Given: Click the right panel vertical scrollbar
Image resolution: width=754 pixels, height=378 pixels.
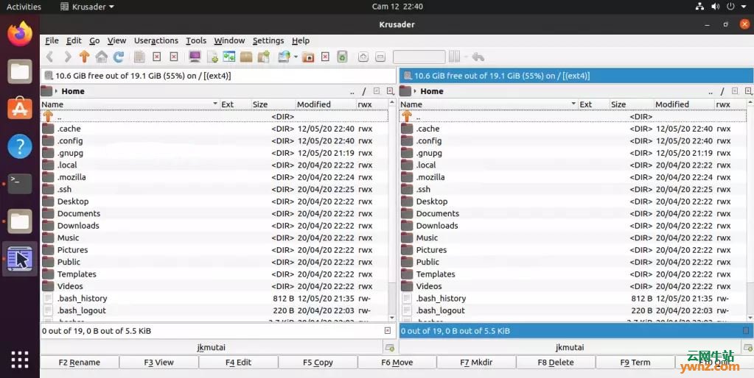Looking at the screenshot, I should (750, 209).
